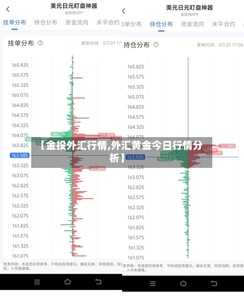Click 163.325 axis label on left chart
The image size is (244, 305).
(x=20, y=165)
